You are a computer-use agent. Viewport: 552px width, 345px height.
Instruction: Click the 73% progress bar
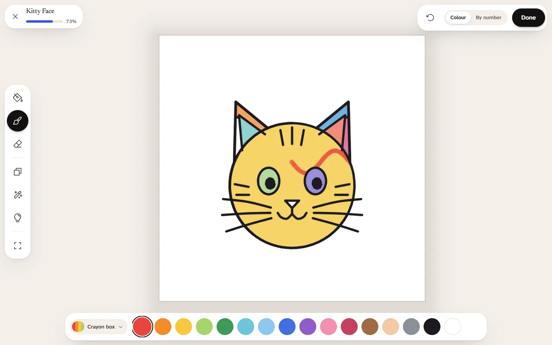pos(44,21)
